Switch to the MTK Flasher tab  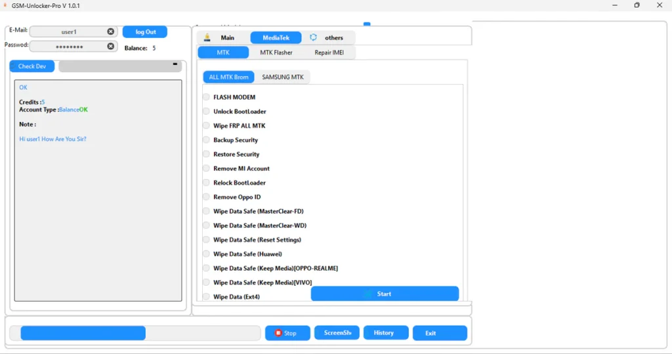(x=276, y=52)
